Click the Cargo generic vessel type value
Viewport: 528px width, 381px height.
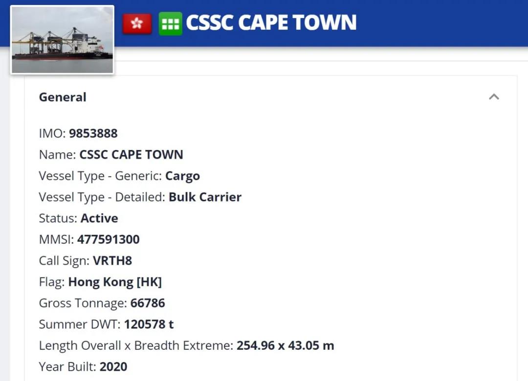coord(182,176)
